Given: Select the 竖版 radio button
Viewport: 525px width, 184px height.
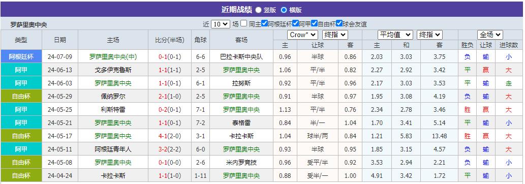Looking at the screenshot, I should pyautogui.click(x=259, y=10).
